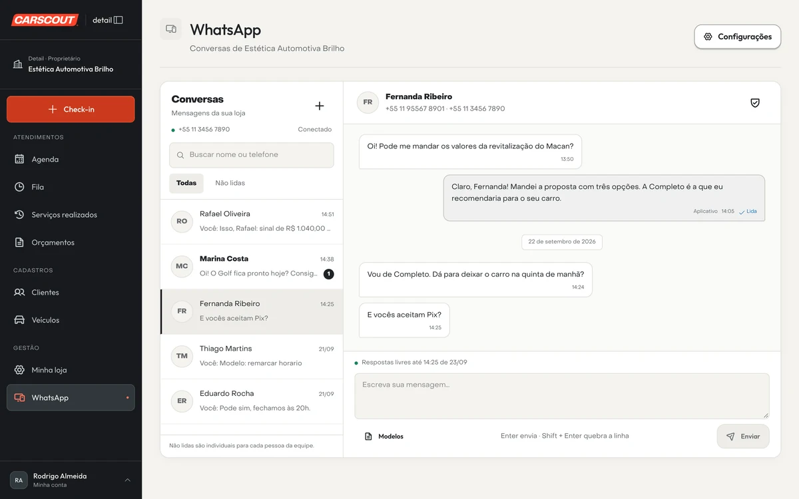
Task: Click the ER avatar
Action: (x=182, y=401)
